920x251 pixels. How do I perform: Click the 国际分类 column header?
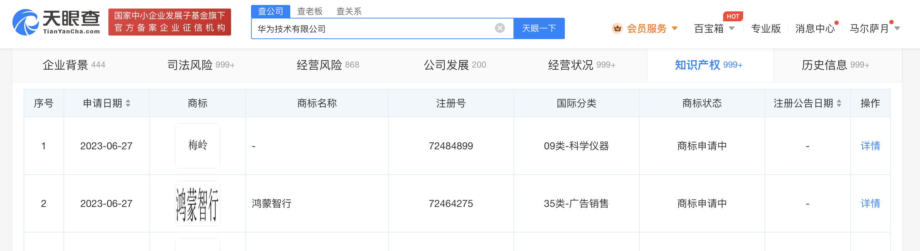click(577, 103)
